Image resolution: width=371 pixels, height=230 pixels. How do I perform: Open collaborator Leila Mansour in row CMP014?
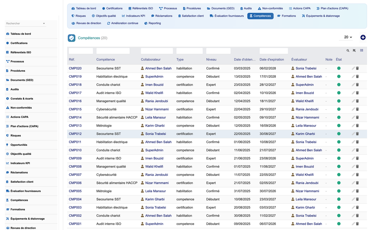coord(156,117)
